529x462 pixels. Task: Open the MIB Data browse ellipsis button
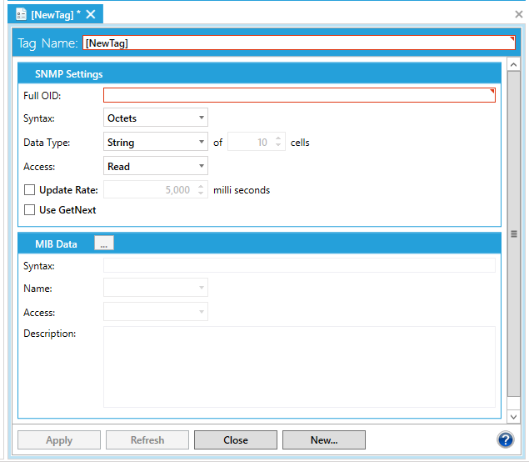point(104,244)
